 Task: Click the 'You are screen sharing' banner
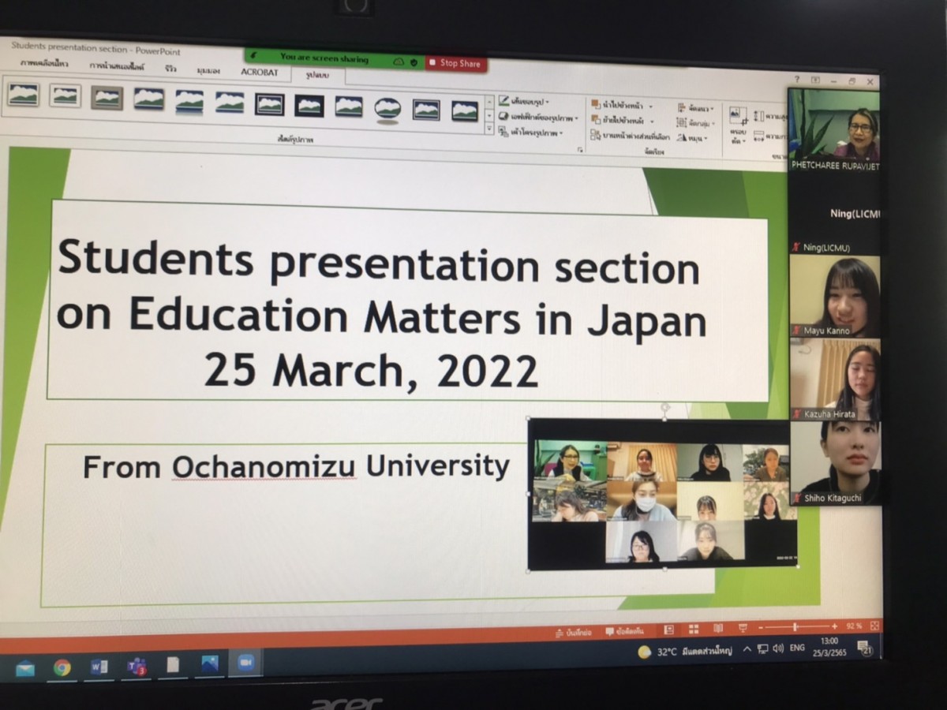[x=324, y=58]
